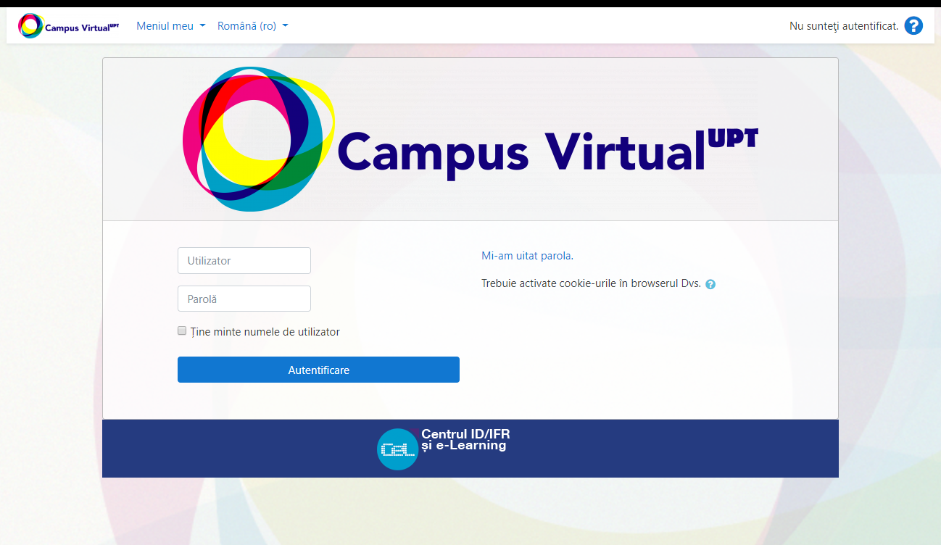Open the 'Română (ro)' language menu

click(253, 26)
